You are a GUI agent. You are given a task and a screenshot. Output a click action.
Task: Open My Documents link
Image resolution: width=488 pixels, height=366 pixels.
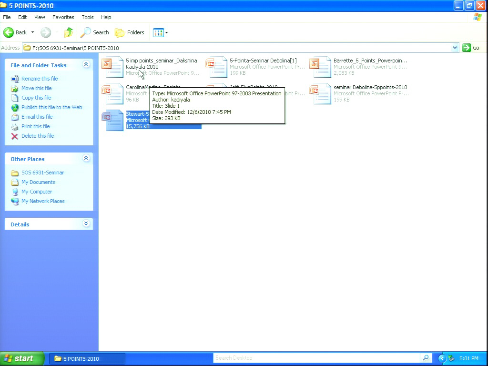38,183
